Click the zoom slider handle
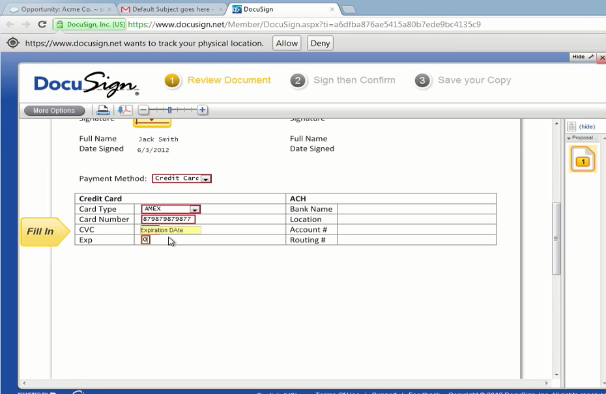 pos(169,110)
